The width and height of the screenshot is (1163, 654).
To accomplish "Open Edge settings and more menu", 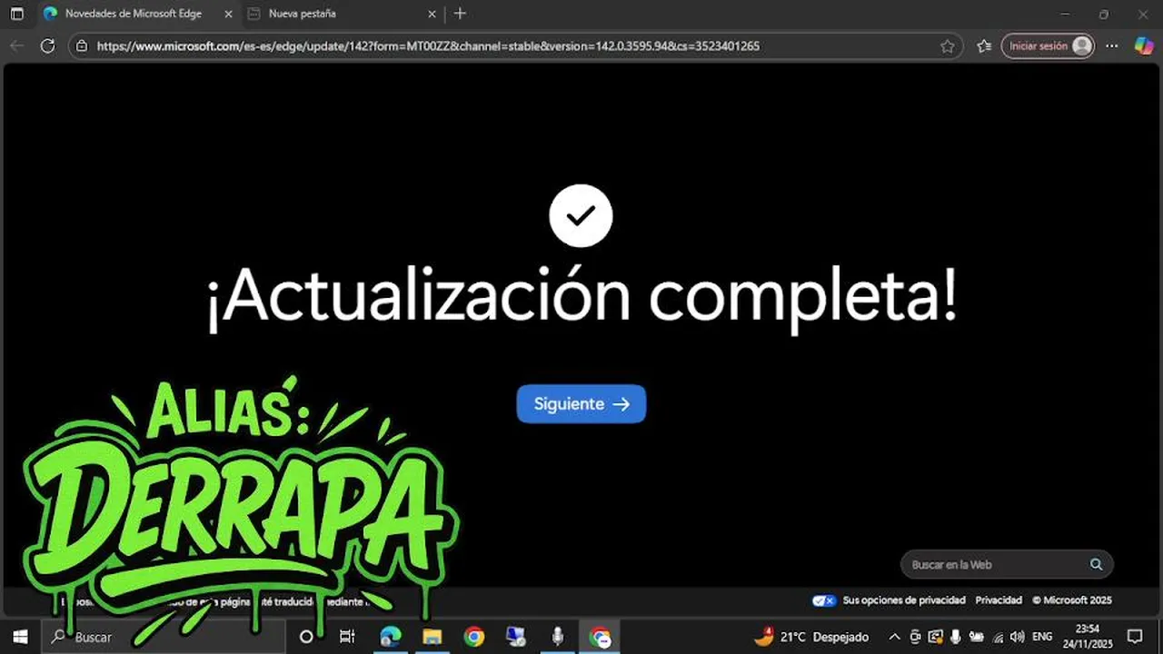I will tap(1113, 45).
